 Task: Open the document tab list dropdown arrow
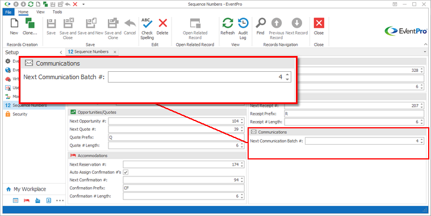[x=425, y=52]
